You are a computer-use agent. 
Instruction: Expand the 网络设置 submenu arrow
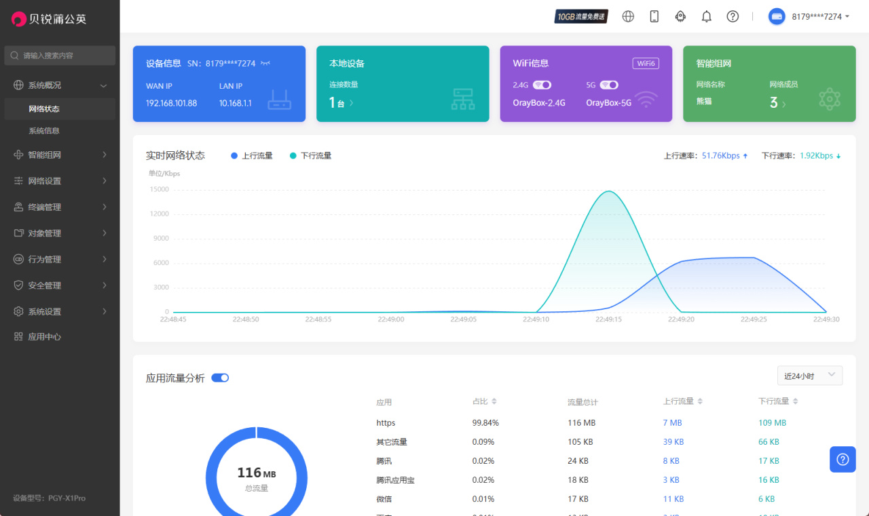[x=105, y=181]
